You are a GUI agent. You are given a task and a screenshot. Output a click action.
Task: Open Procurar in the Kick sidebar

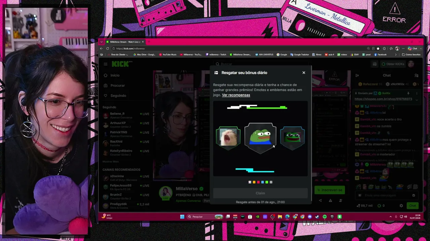pyautogui.click(x=117, y=85)
